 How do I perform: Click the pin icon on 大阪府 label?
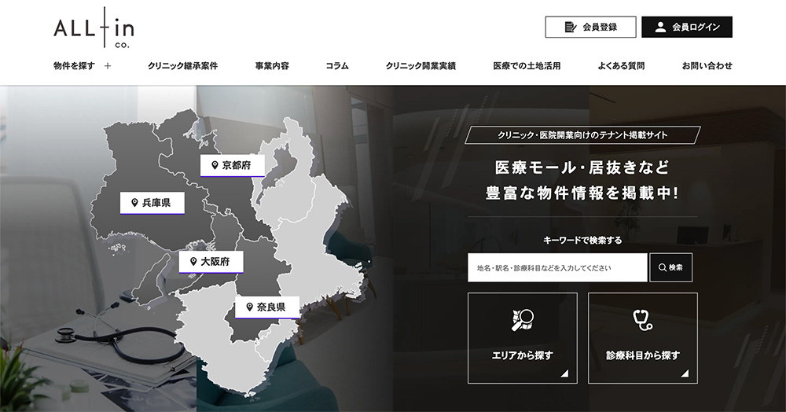(193, 262)
